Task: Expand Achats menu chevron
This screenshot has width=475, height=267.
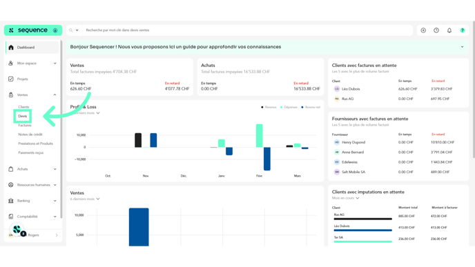Action: (55, 169)
